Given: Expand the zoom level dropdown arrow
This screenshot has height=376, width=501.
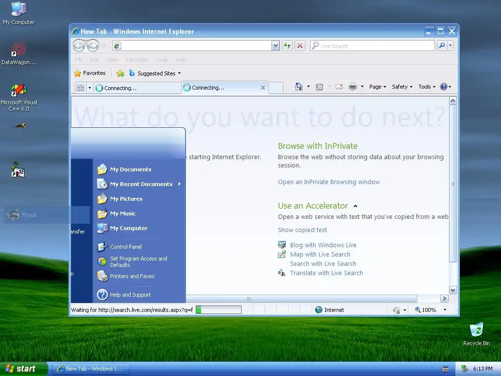Looking at the screenshot, I should coord(445,309).
